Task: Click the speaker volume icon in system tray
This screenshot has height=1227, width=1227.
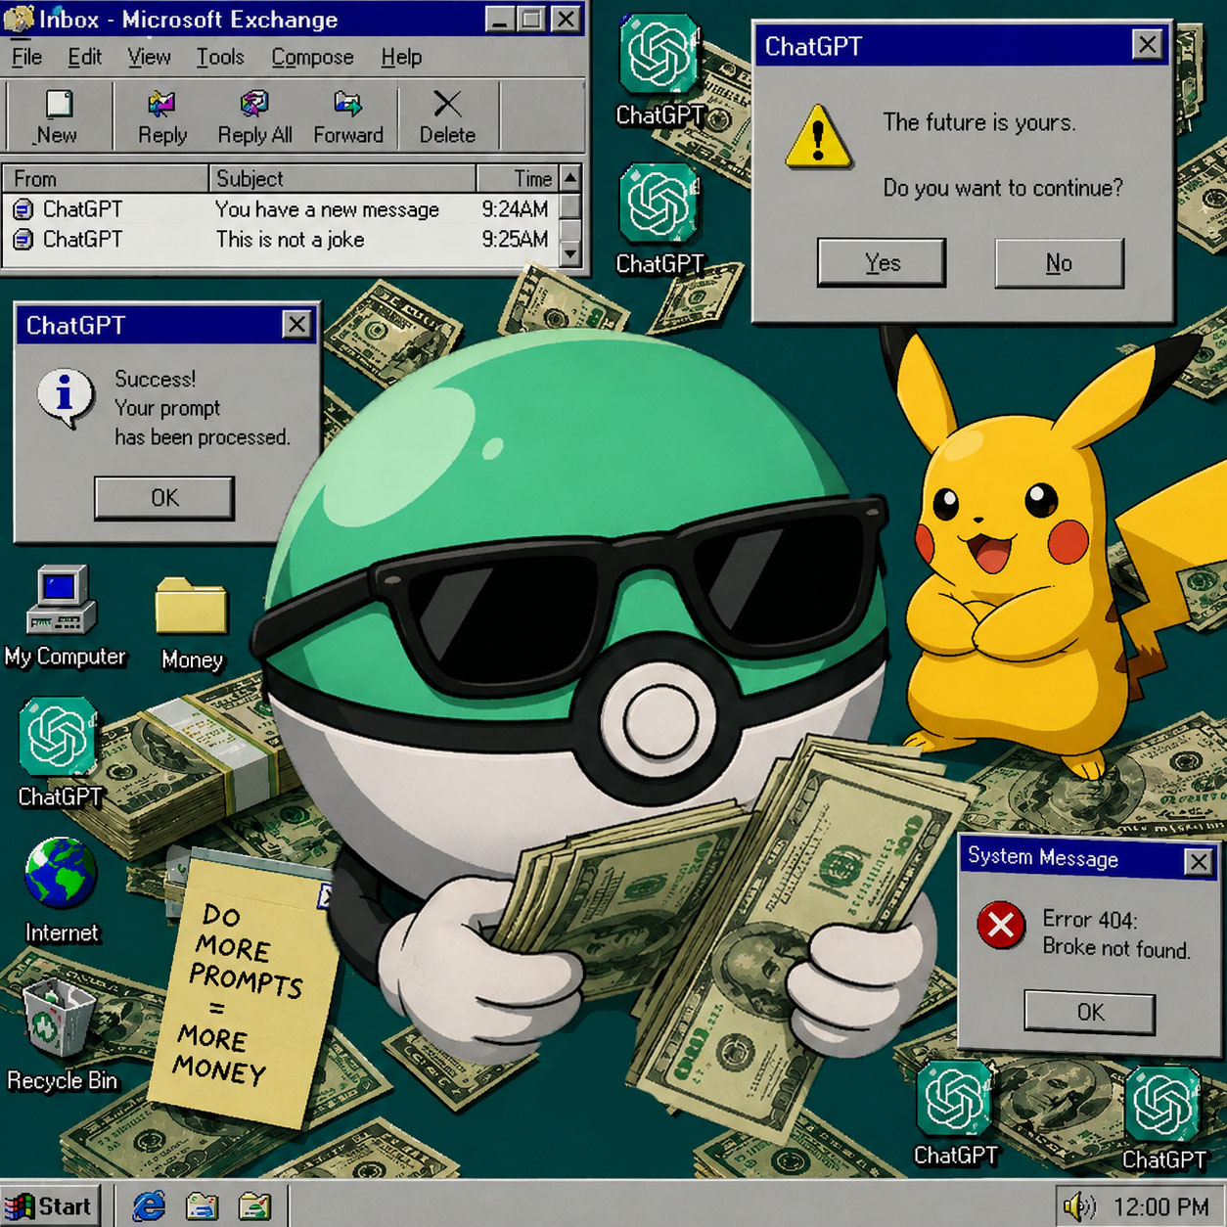Action: 1078,1206
